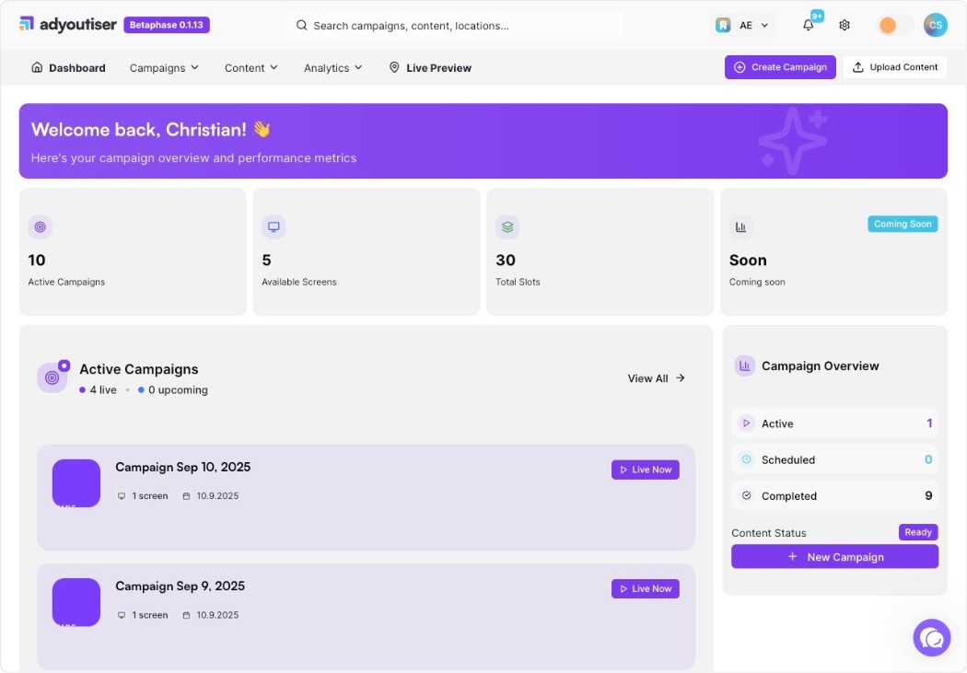Open the AE workspace selector

(743, 26)
